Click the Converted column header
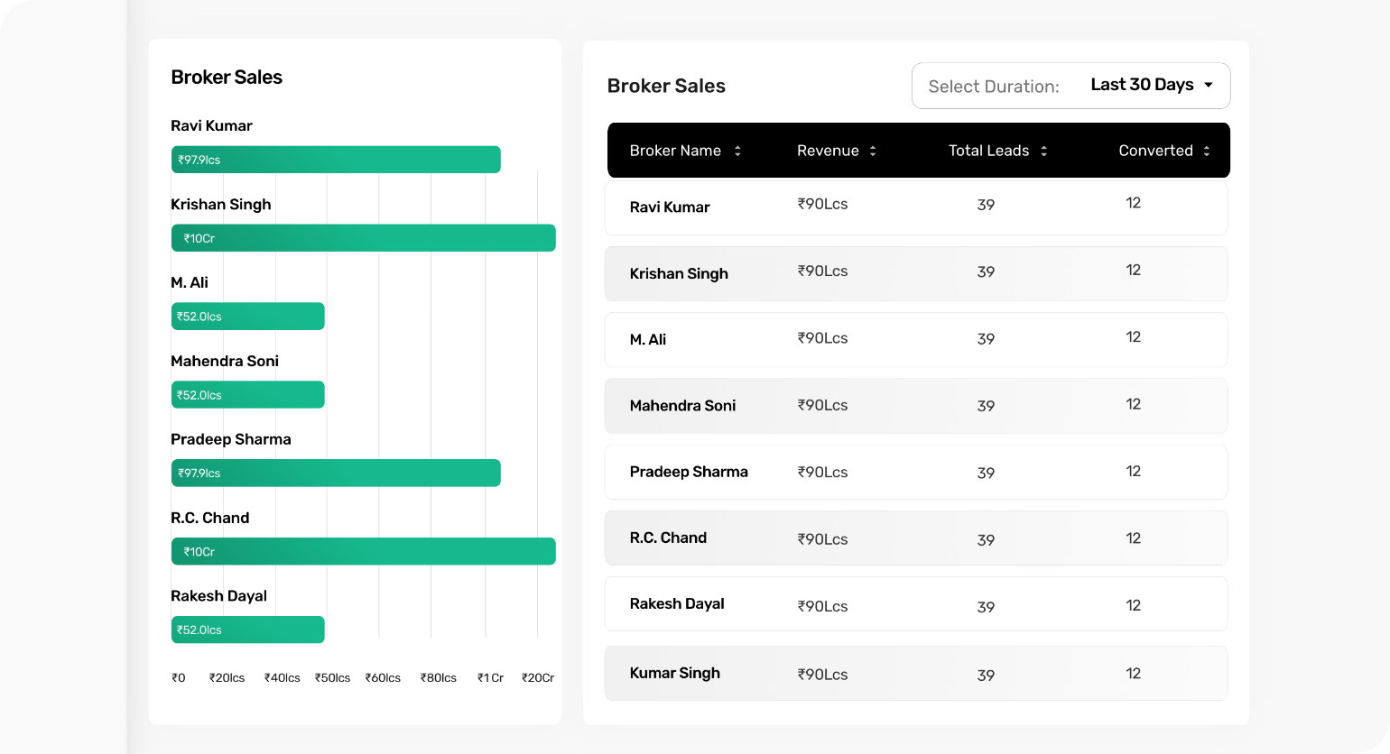The height and width of the screenshot is (754, 1390). pos(1155,151)
